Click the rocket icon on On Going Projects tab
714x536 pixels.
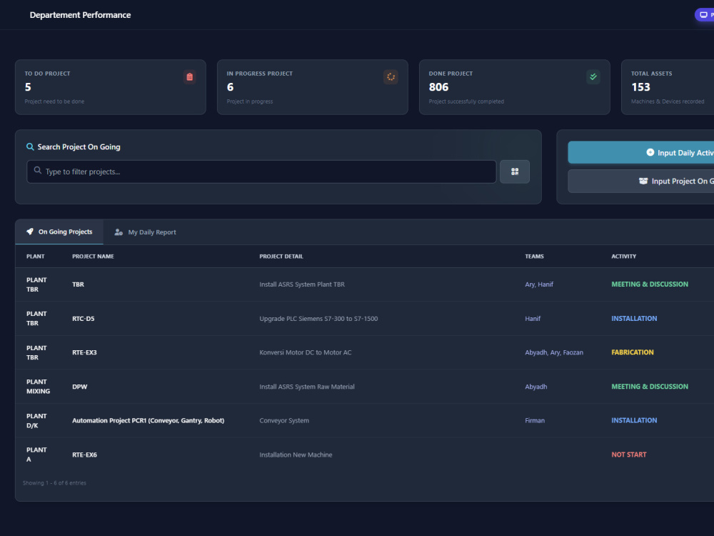coord(30,232)
